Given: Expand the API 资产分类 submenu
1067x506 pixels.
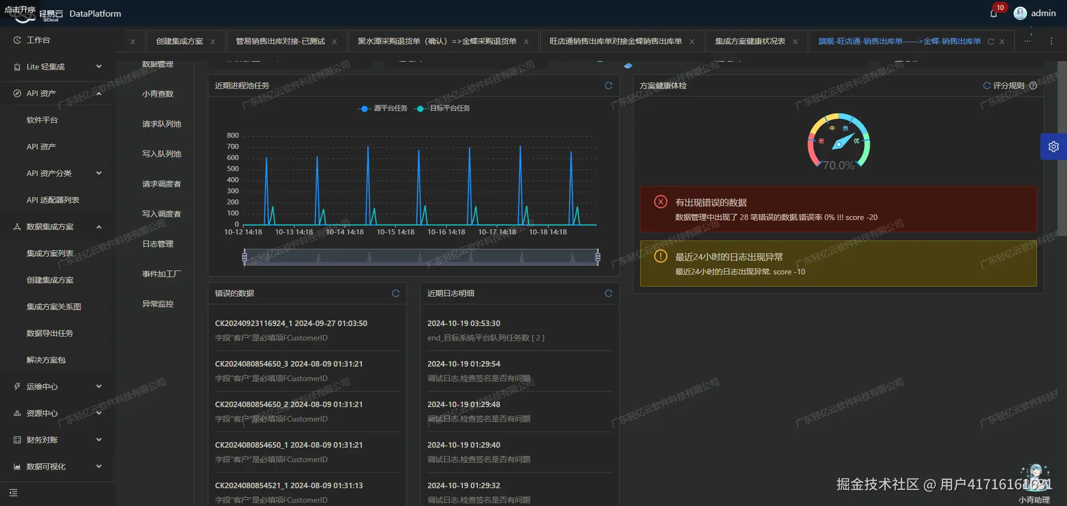Looking at the screenshot, I should point(58,173).
